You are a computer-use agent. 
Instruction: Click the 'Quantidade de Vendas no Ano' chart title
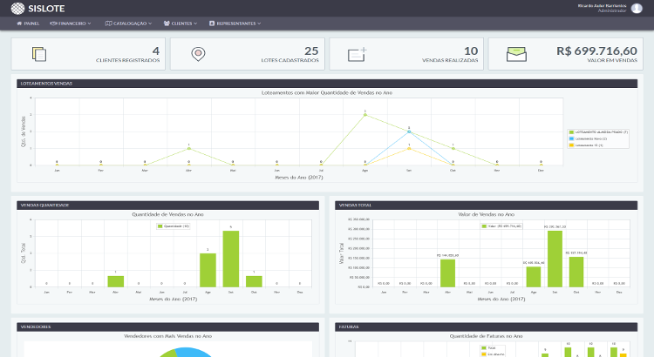pyautogui.click(x=167, y=214)
